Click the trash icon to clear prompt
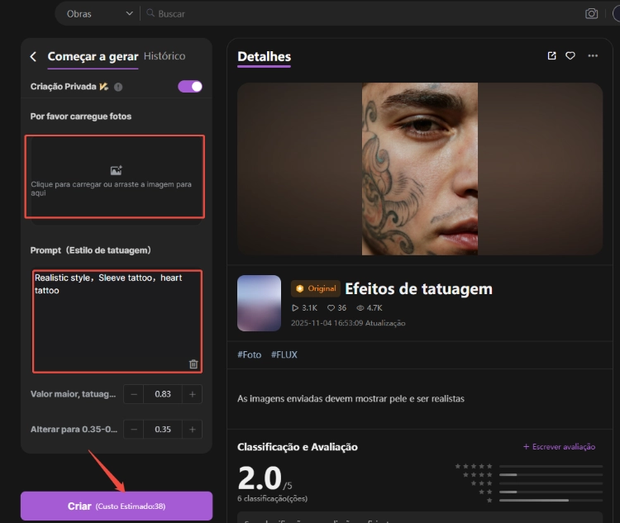 (193, 364)
